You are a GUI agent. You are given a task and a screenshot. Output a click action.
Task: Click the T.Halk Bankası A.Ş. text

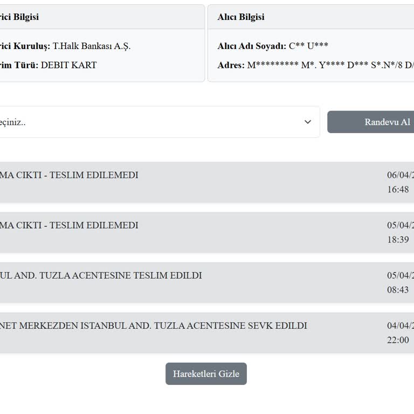[x=92, y=46]
